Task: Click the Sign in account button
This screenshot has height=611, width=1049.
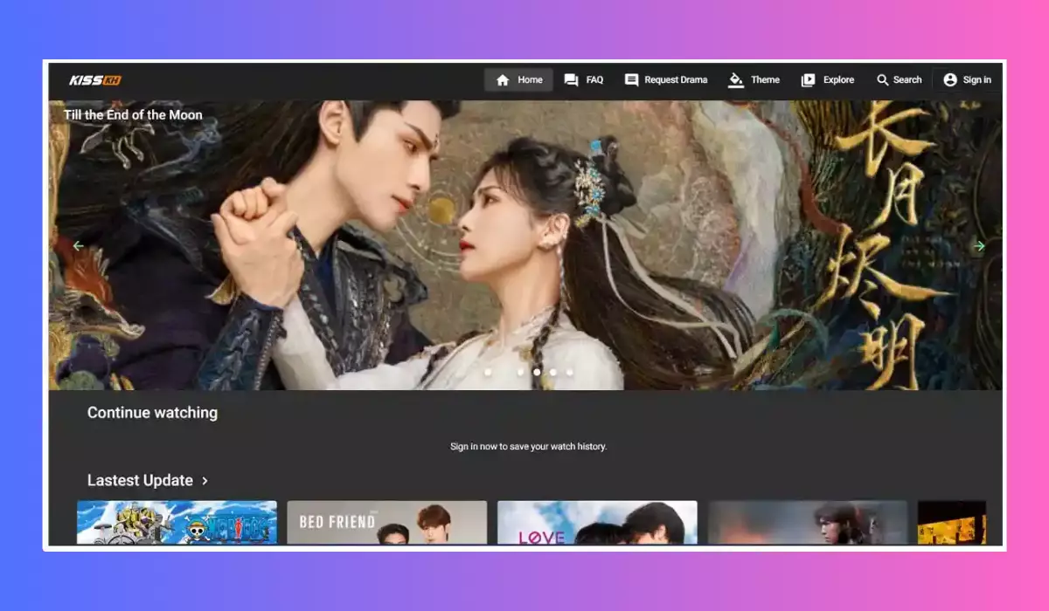Action: tap(967, 79)
